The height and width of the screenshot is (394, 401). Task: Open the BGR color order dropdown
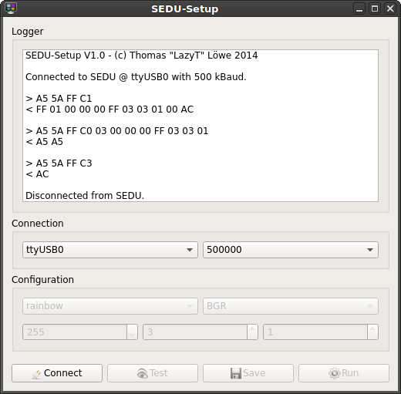pos(291,306)
